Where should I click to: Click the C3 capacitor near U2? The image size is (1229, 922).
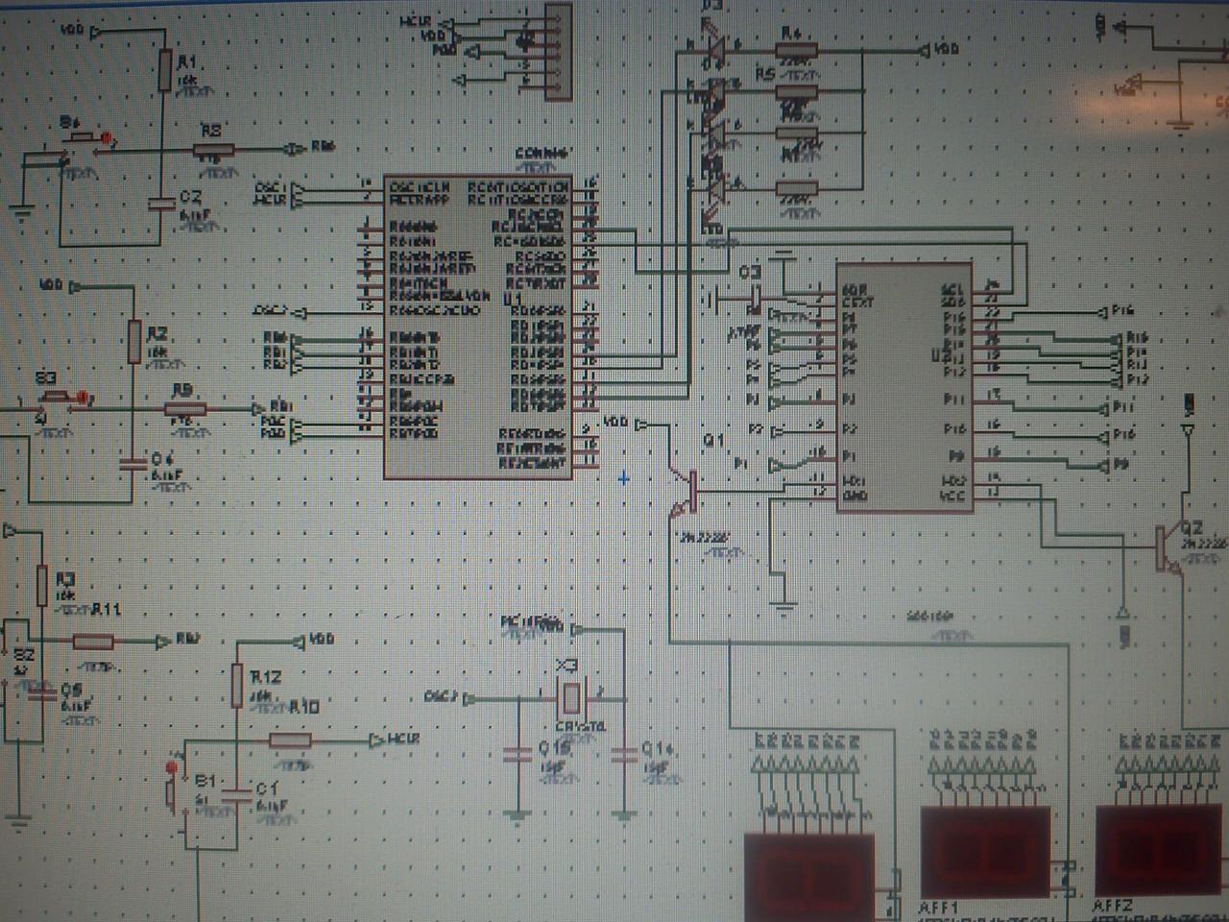[x=755, y=300]
